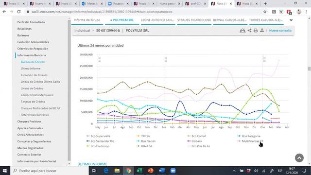Select POLYFILM SRL tab
This screenshot has width=311, height=175.
click(x=122, y=20)
